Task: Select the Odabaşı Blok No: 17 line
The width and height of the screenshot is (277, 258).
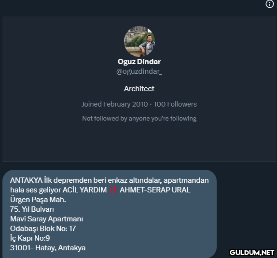Action: [x=43, y=229]
